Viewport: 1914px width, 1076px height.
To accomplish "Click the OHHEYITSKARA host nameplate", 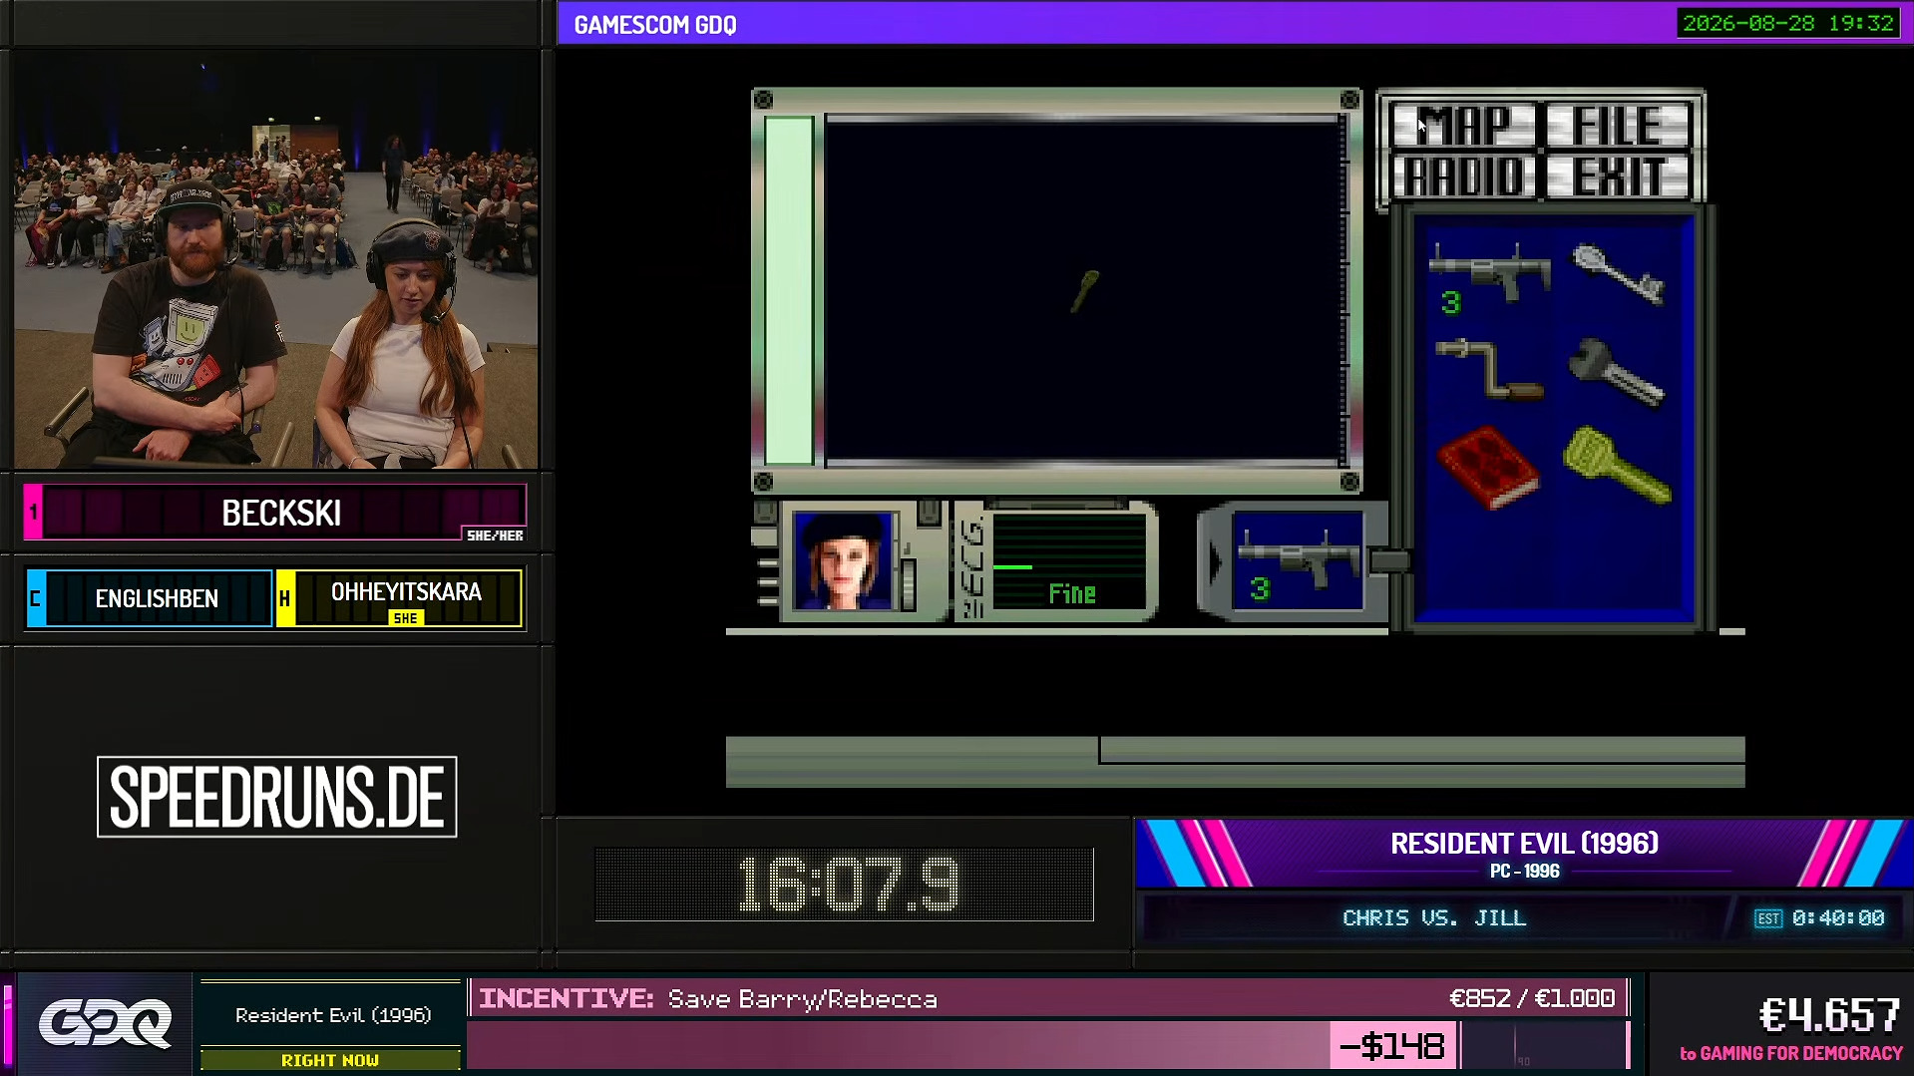I will [x=399, y=598].
